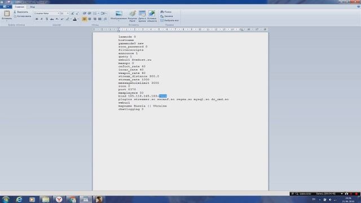This screenshot has width=361, height=203.
Task: Click the insert picture (Изображение) icon
Action: click(119, 14)
